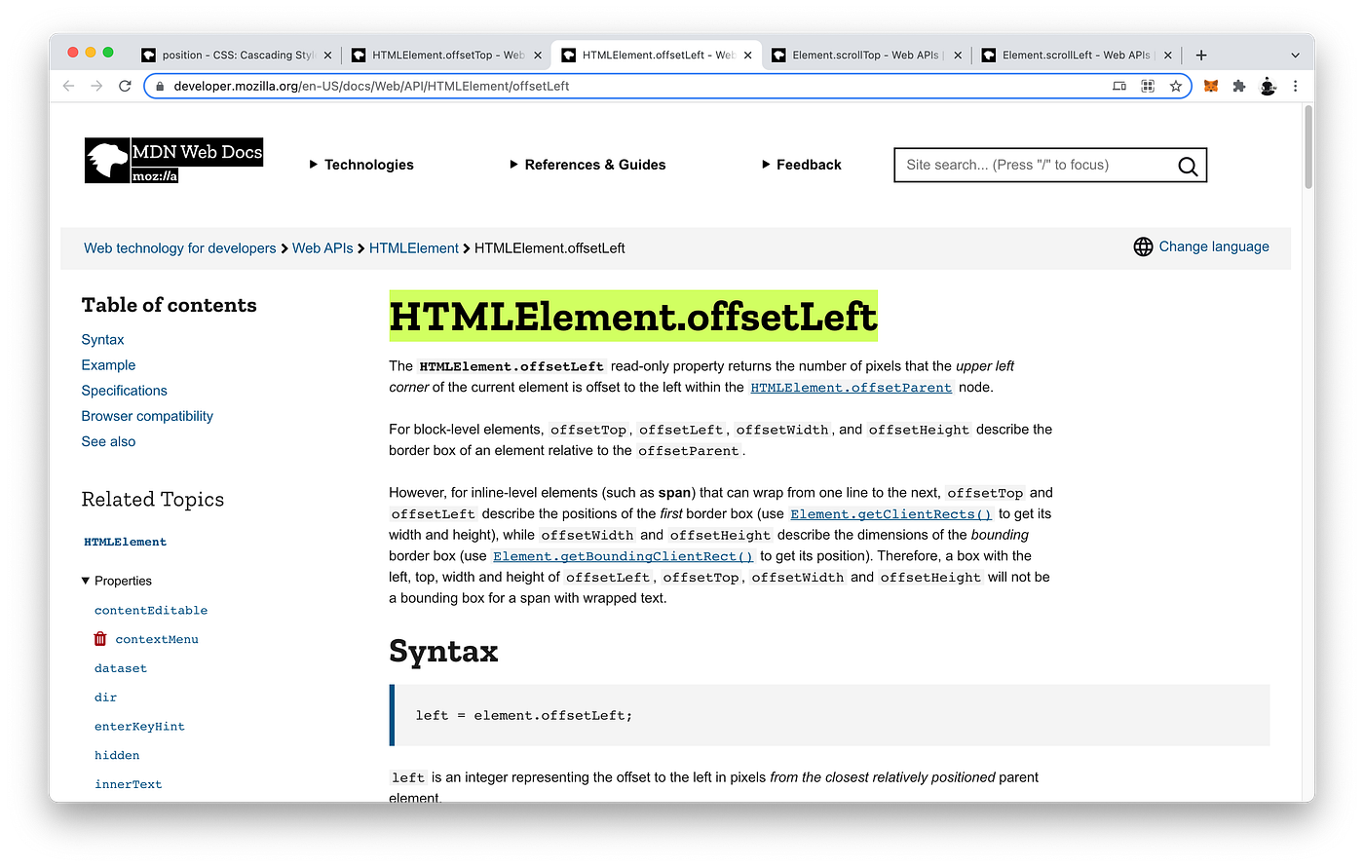This screenshot has width=1364, height=867.
Task: Open the send-to-devices icon in address bar
Action: (x=1119, y=86)
